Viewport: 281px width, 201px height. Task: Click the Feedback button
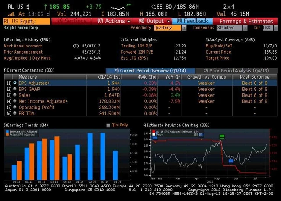tap(193, 21)
